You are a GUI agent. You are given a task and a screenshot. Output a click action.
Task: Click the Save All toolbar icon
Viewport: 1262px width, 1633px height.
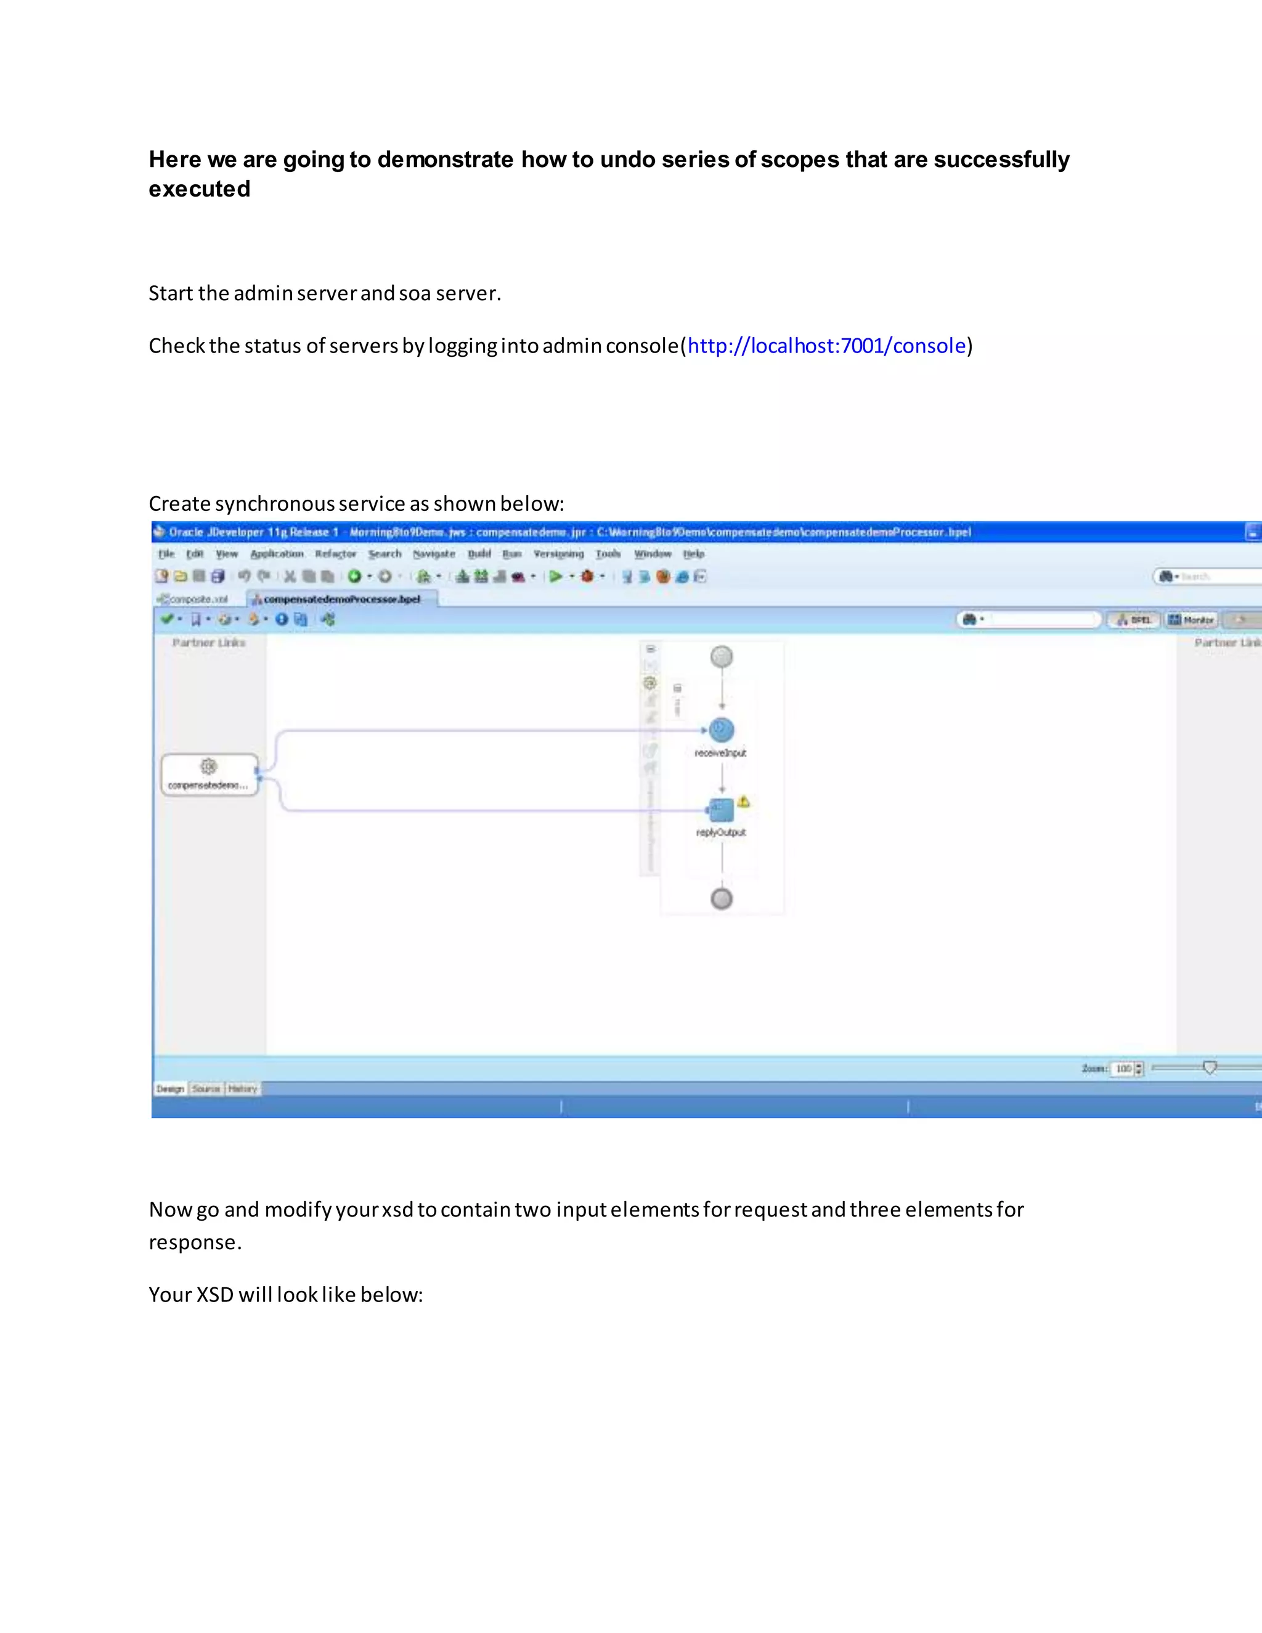click(x=218, y=576)
